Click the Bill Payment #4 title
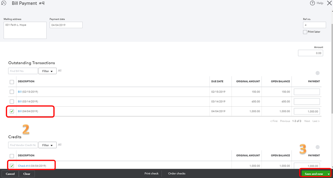The width and height of the screenshot is (333, 178). 28,3
